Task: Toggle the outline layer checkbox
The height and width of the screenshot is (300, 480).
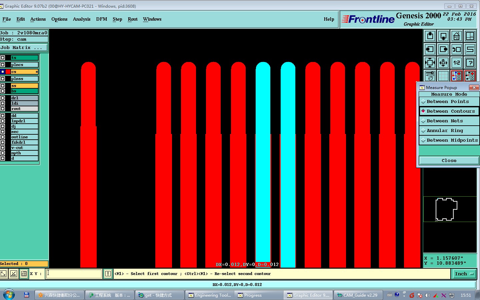Action: 3,137
